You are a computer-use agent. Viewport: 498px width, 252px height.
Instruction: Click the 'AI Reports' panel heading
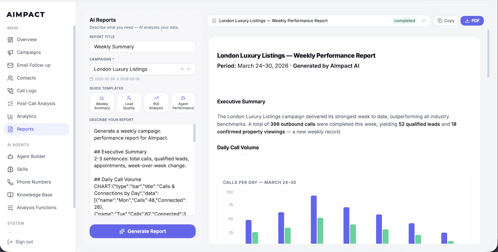(x=103, y=20)
